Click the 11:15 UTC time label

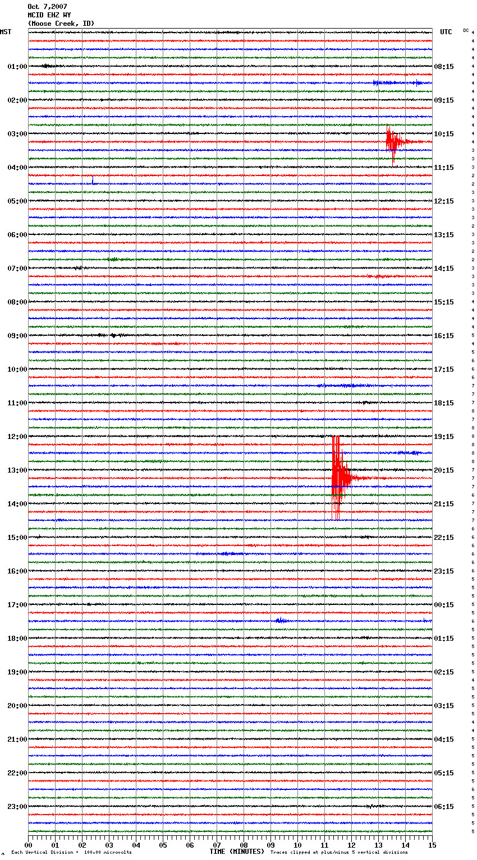(444, 168)
